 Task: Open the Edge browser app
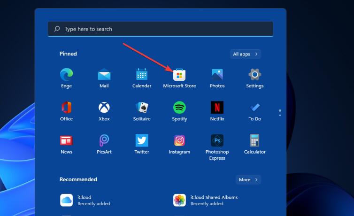tap(66, 78)
